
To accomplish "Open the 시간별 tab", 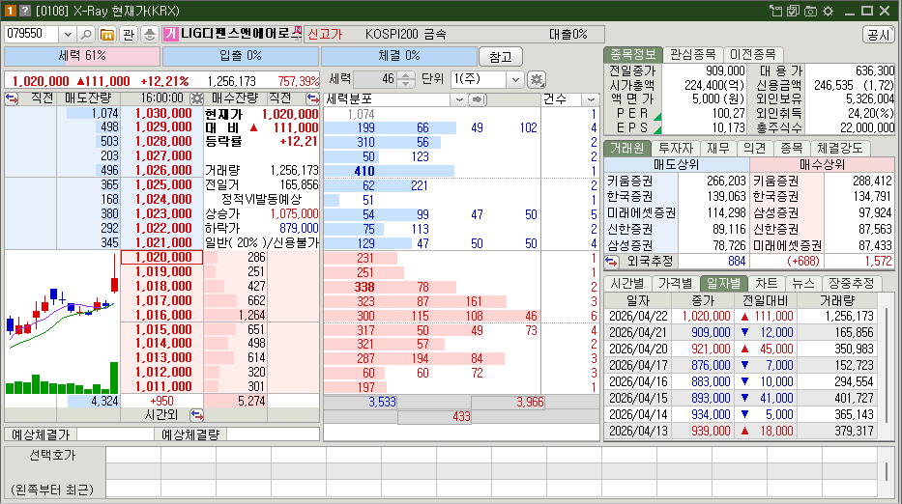I will tap(627, 283).
